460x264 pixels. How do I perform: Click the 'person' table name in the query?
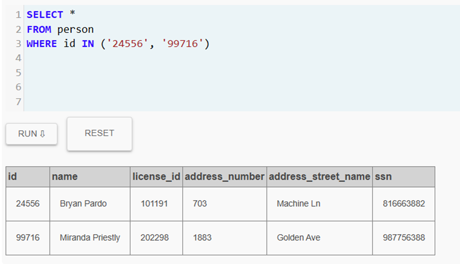75,29
